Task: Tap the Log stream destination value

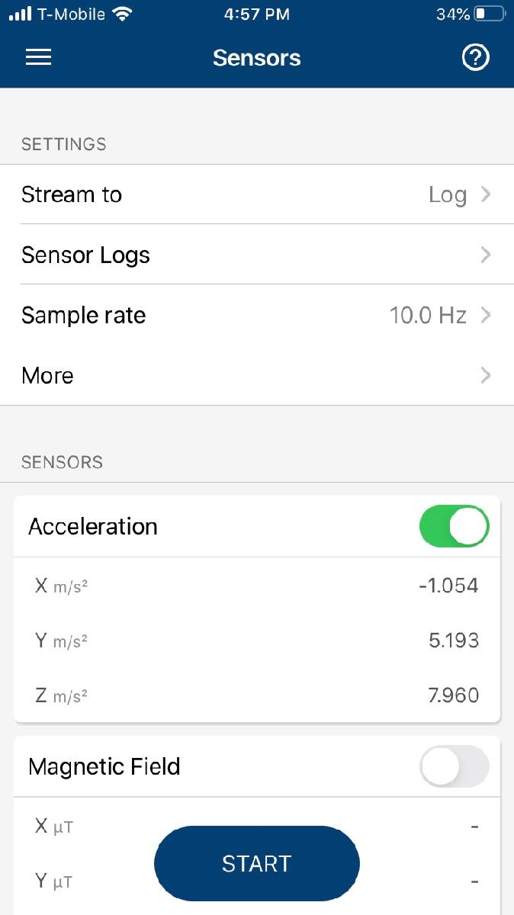Action: [x=448, y=194]
